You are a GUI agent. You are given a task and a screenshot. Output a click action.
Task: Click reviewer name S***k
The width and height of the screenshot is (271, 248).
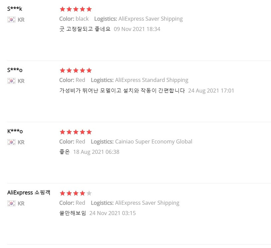[x=15, y=9]
